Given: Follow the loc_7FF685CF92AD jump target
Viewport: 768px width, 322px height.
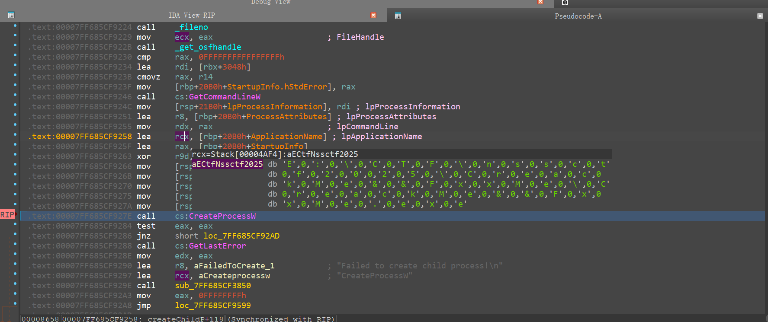Looking at the screenshot, I should click(241, 236).
